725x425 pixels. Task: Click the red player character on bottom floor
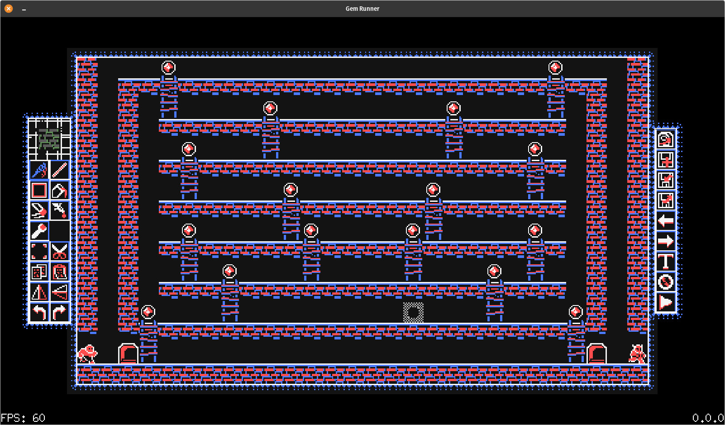[87, 354]
